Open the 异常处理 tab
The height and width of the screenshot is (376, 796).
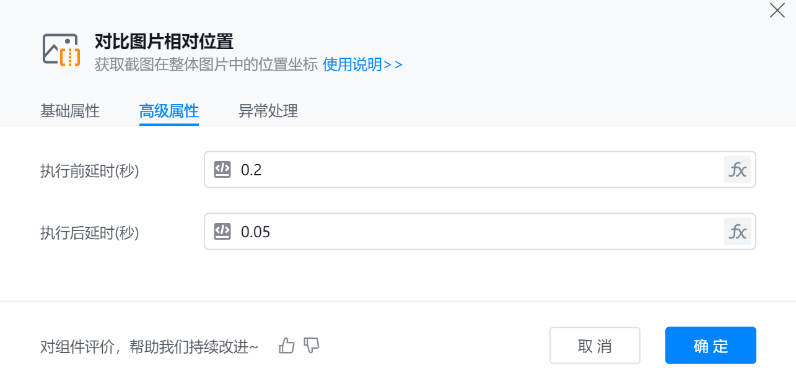tap(268, 111)
